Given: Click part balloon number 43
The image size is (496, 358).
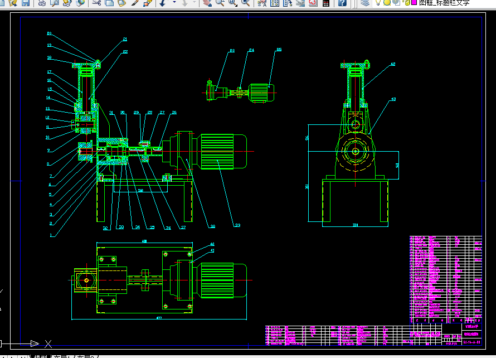Looking at the screenshot, I should [393, 99].
